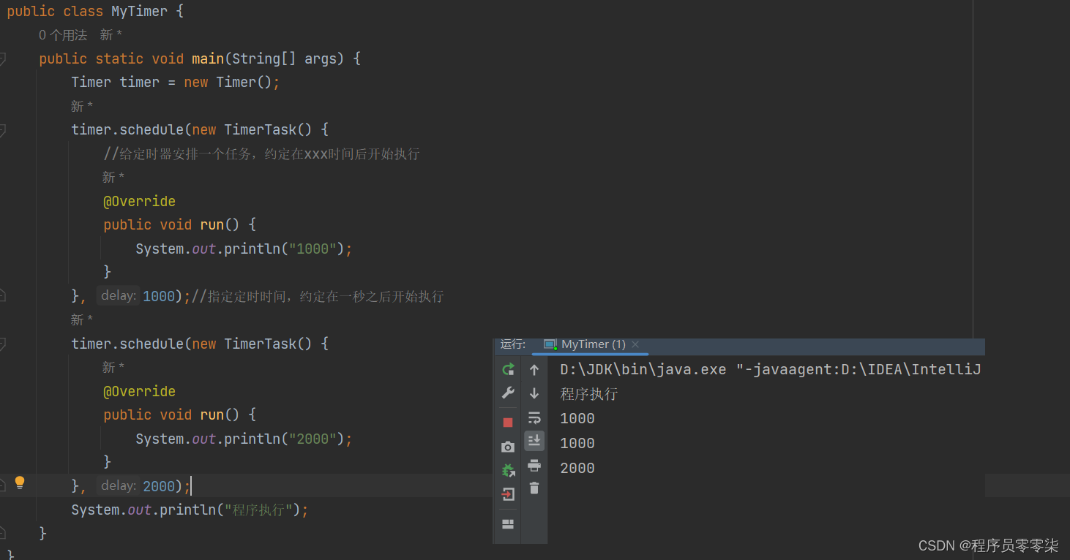Move down the stack trace with down arrow
The height and width of the screenshot is (560, 1070).
point(534,393)
